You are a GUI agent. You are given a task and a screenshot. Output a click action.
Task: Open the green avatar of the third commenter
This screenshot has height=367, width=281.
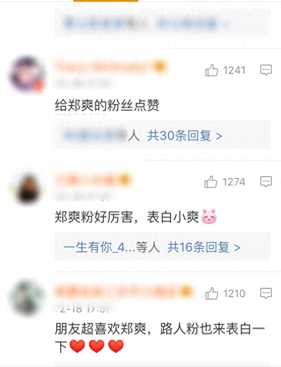(28, 298)
